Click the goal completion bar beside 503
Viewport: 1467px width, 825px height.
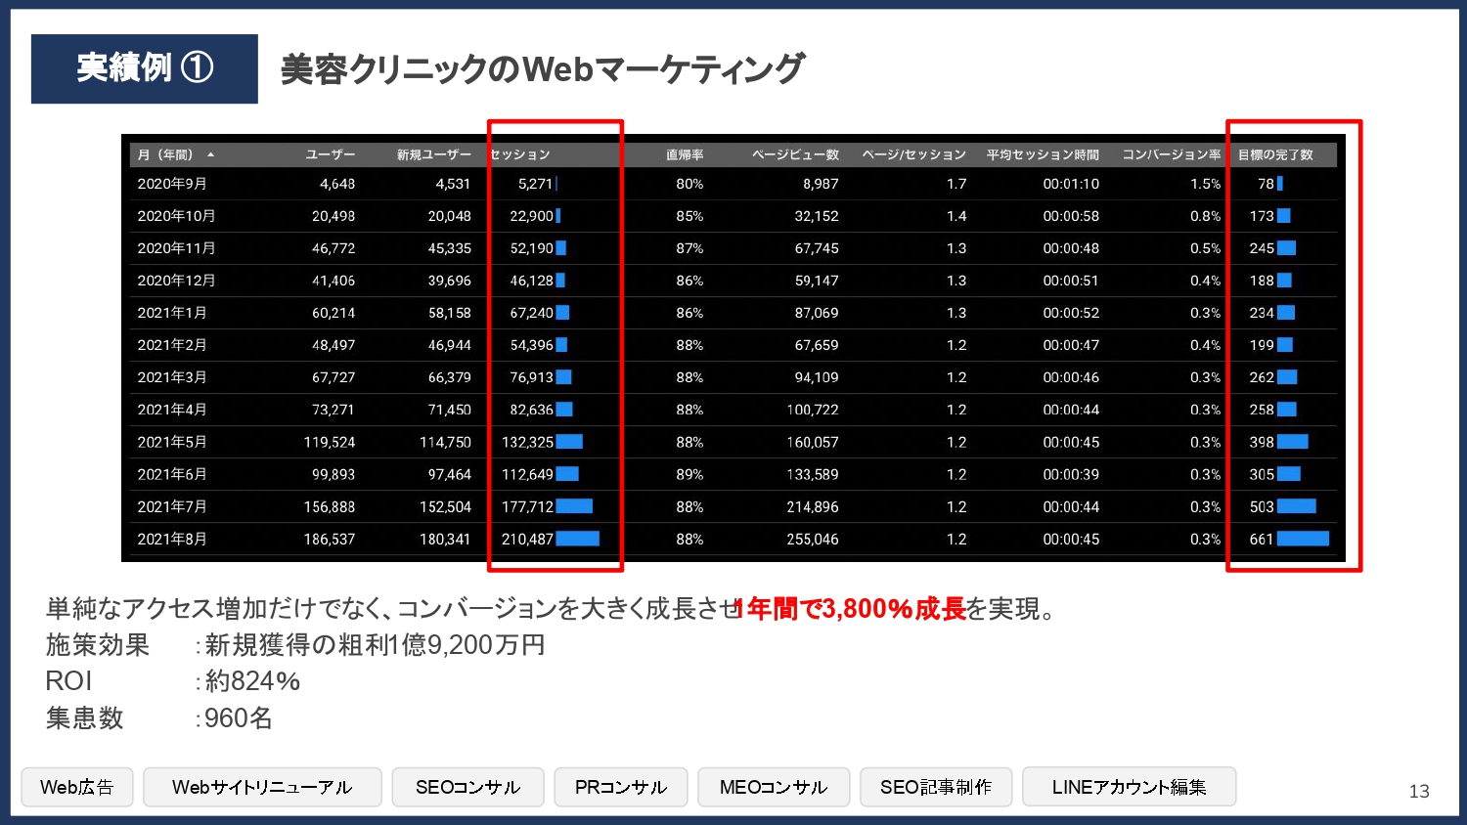1297,506
